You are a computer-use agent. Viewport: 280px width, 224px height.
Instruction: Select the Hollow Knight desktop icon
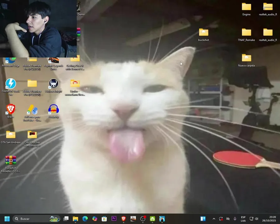(54, 86)
